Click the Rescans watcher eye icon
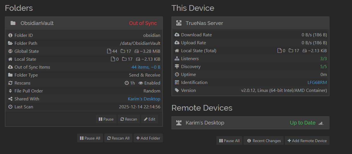 tap(141, 83)
